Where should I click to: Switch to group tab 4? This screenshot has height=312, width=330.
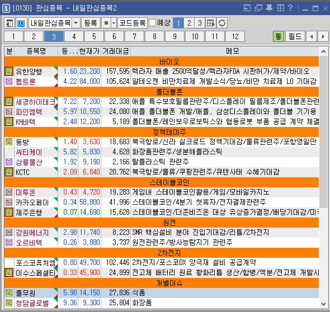(74, 36)
